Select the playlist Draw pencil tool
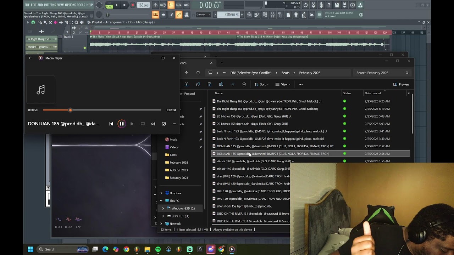454x255 pixels. 40,22
